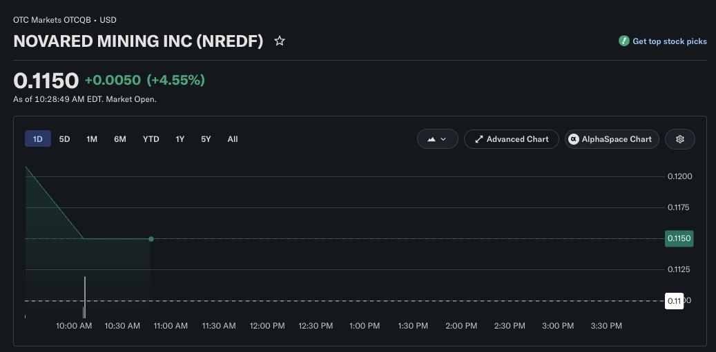Screen dimensions: 716x352
Task: Click the 0.1150 price label on axis
Action: [679, 238]
